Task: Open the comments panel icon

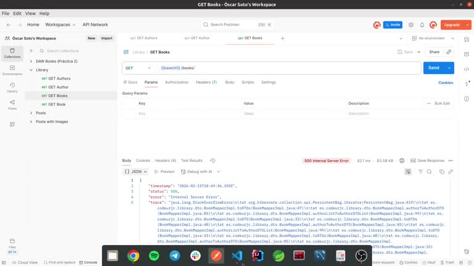Action: pos(467,54)
